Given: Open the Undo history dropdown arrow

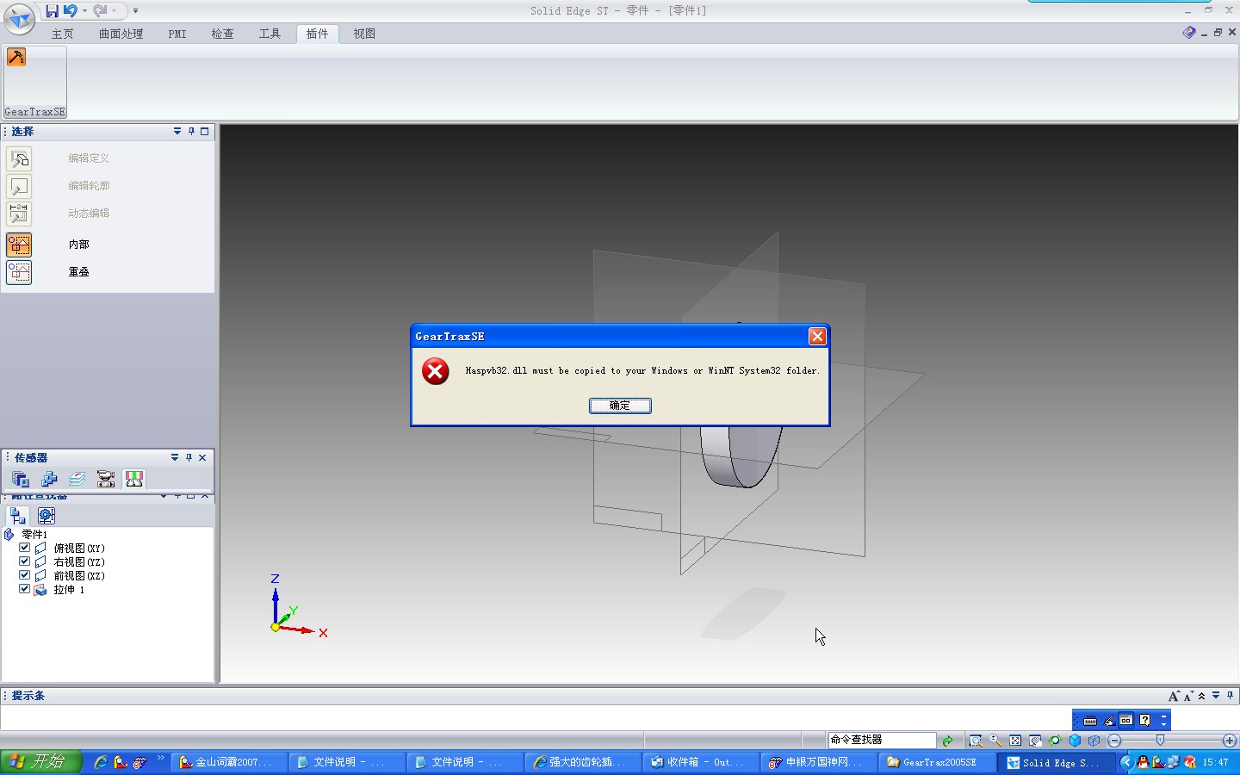Looking at the screenshot, I should 84,11.
